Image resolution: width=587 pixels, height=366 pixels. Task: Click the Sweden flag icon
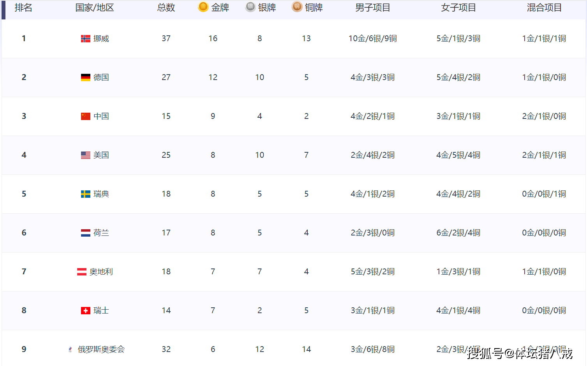coord(86,194)
